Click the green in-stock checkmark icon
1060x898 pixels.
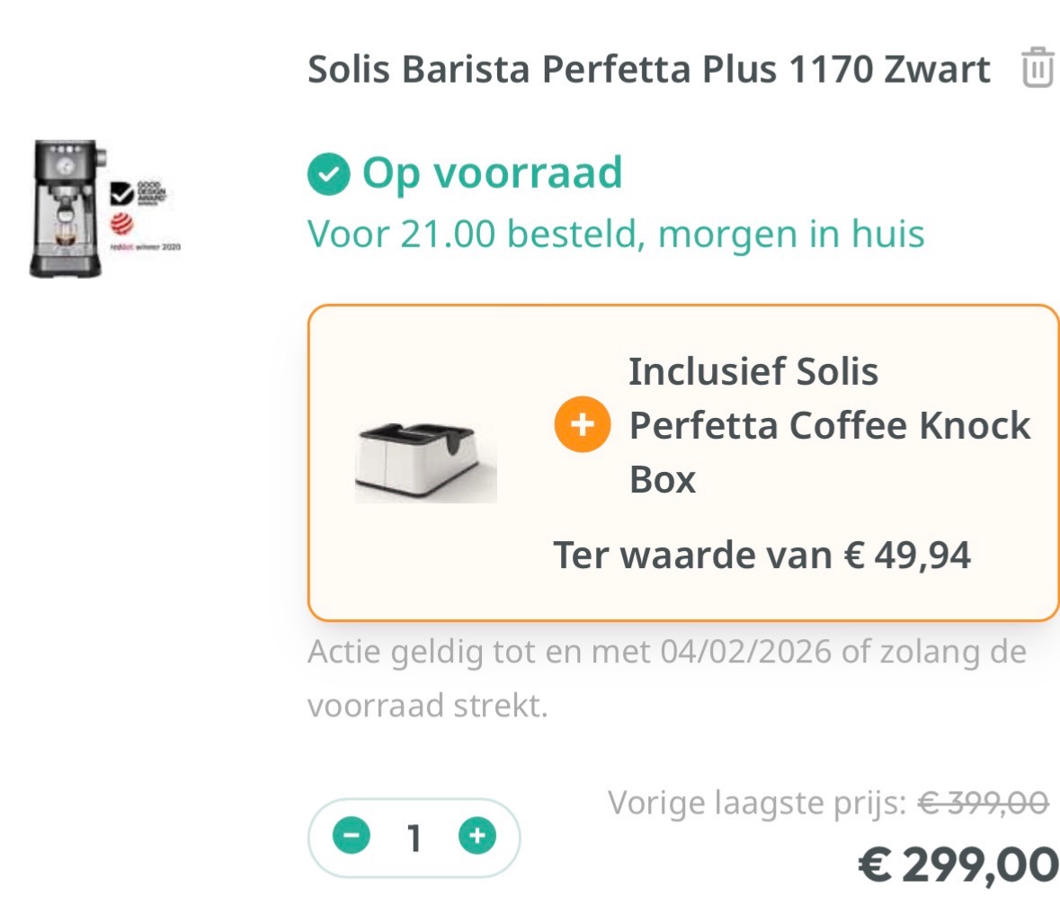328,173
